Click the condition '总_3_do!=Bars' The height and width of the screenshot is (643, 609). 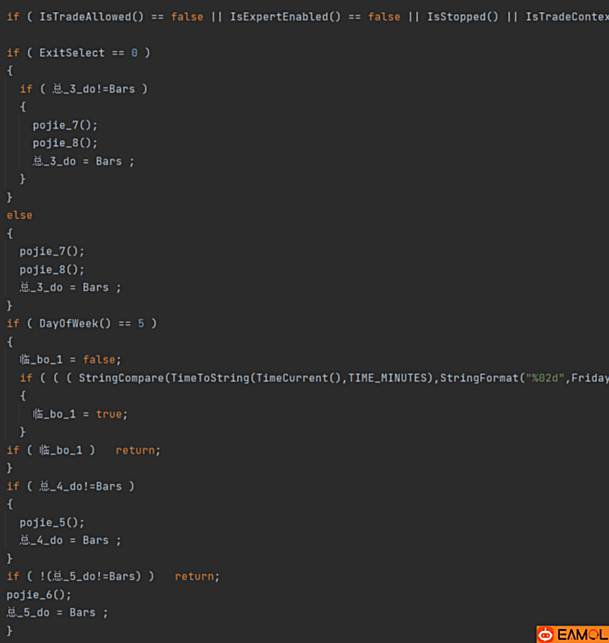(x=93, y=89)
